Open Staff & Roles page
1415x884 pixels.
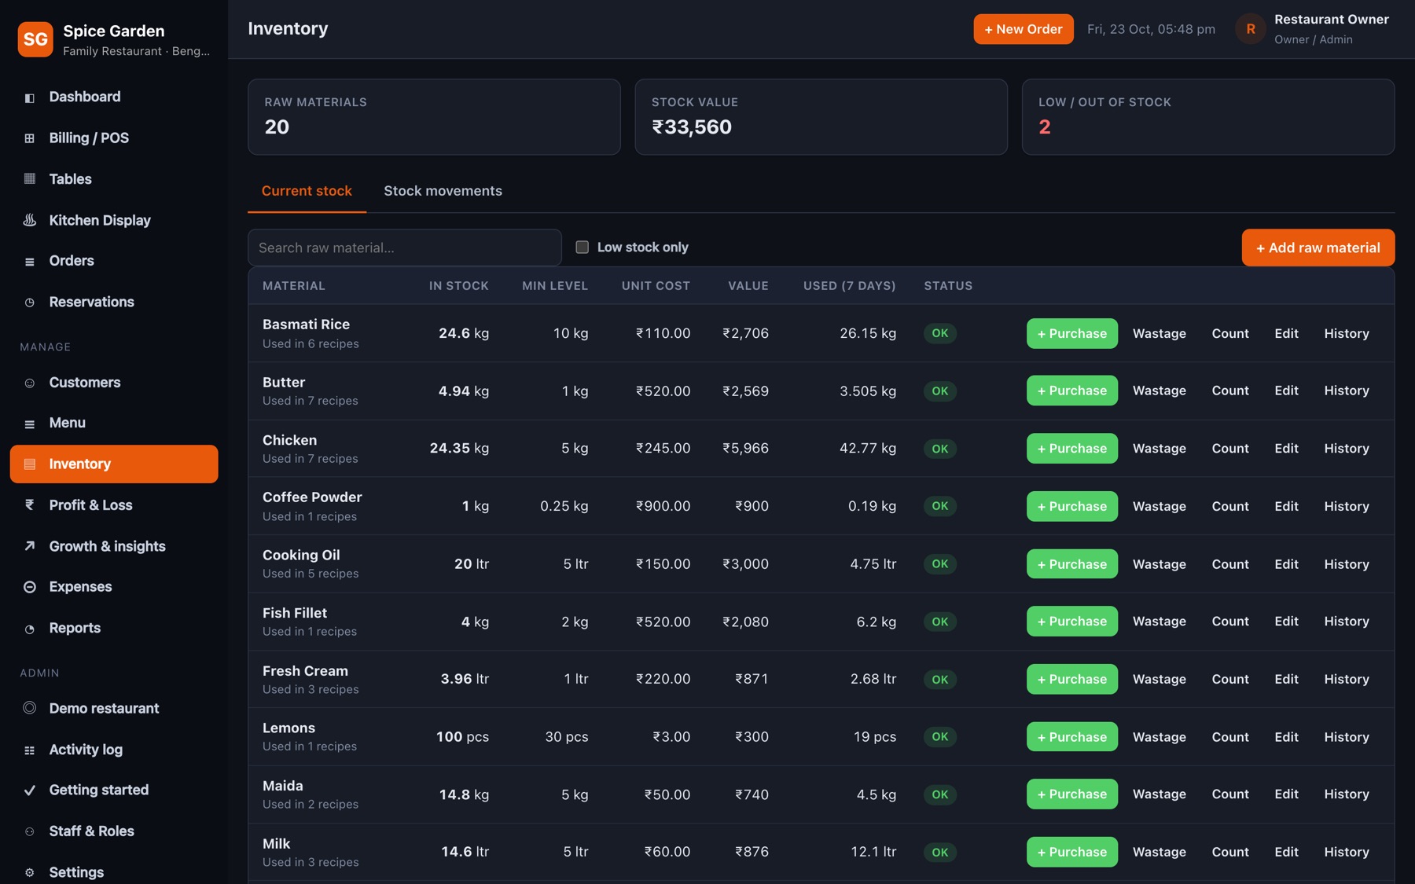coord(114,831)
